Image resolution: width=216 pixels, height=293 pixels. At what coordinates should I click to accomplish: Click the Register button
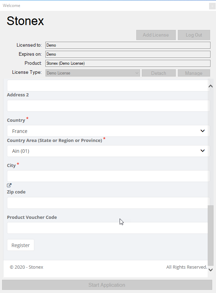[x=21, y=245]
